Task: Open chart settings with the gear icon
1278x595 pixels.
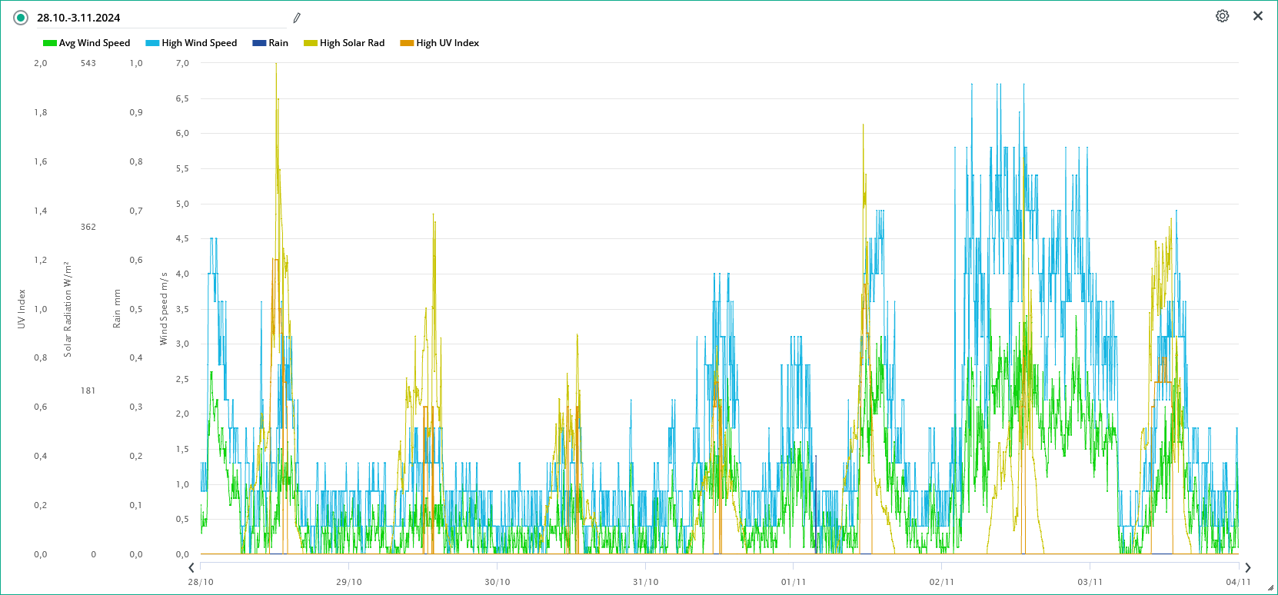Action: 1222,16
